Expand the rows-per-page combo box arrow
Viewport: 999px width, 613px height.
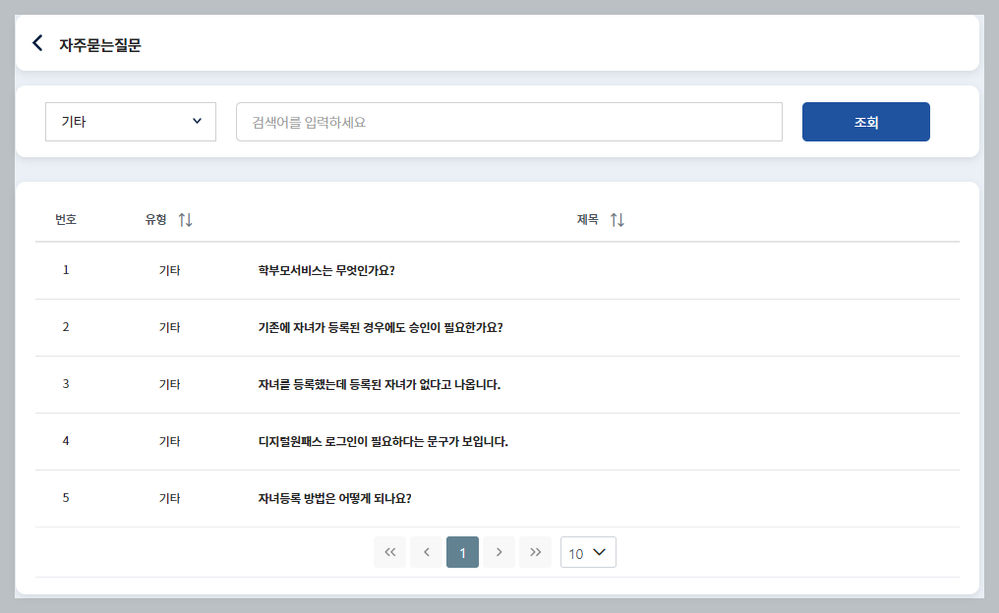click(x=602, y=552)
